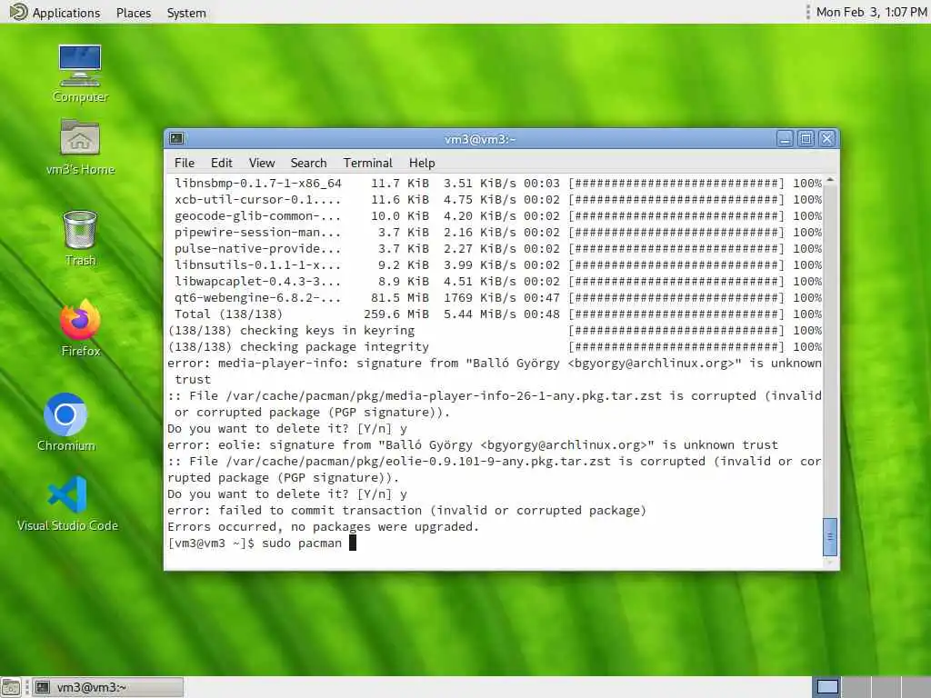Maximize the vm3@vm3 terminal window
This screenshot has width=931, height=698.
tap(806, 139)
